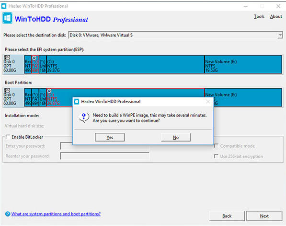Screen dimensions: 286x226
Task: Click the title bar application icon
Action: [4, 6]
